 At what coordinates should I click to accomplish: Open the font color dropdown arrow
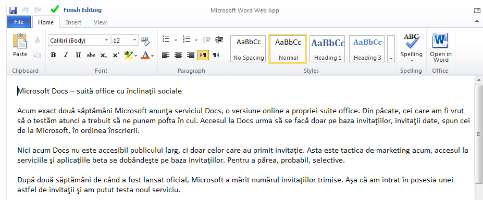tap(153, 56)
